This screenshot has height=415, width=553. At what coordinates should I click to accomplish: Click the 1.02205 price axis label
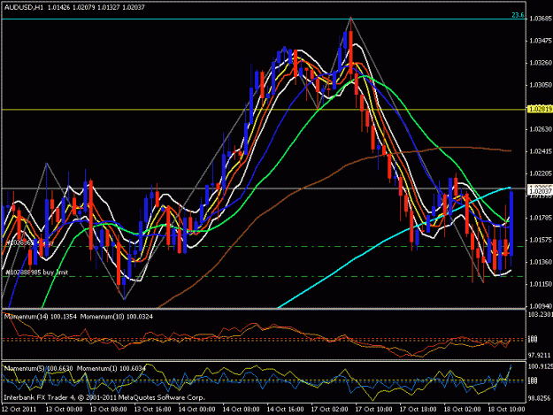(x=541, y=173)
